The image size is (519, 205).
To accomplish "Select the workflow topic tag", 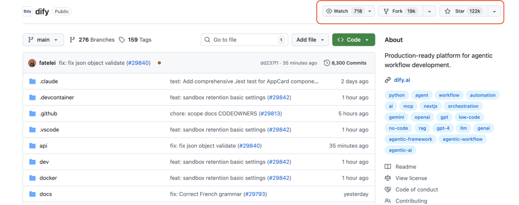I will (449, 95).
